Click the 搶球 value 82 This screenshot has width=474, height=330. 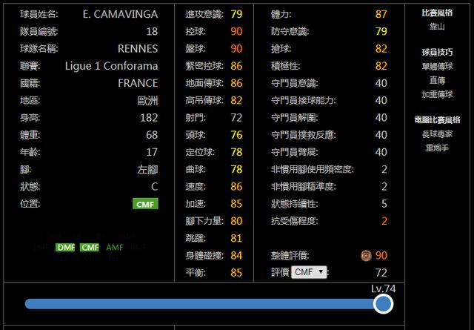381,49
